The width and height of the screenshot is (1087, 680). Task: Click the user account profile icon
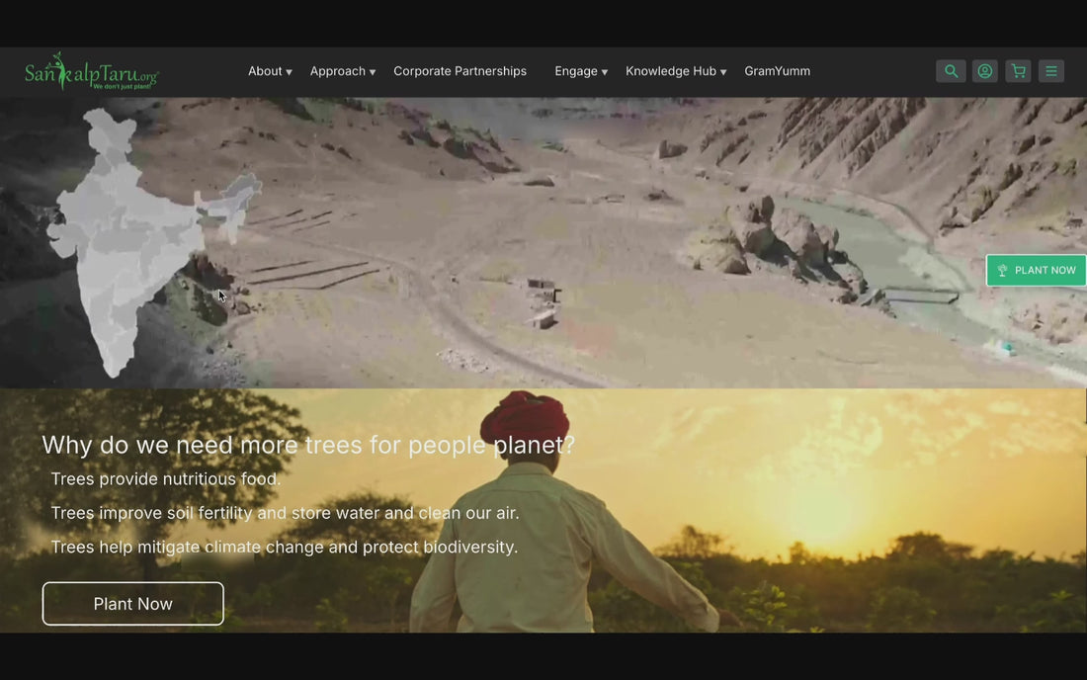[x=984, y=71]
